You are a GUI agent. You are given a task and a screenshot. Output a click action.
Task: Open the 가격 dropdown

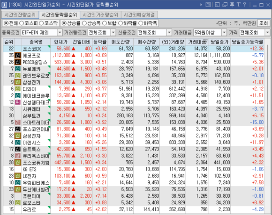pos(255,33)
